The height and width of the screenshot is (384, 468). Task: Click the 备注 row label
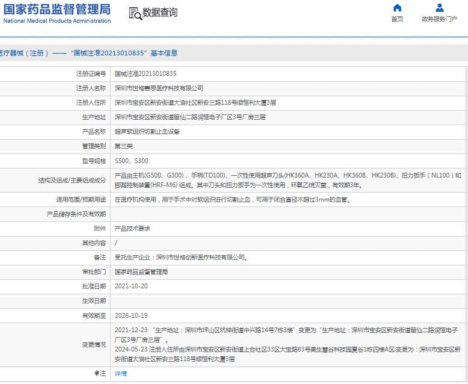(100, 258)
